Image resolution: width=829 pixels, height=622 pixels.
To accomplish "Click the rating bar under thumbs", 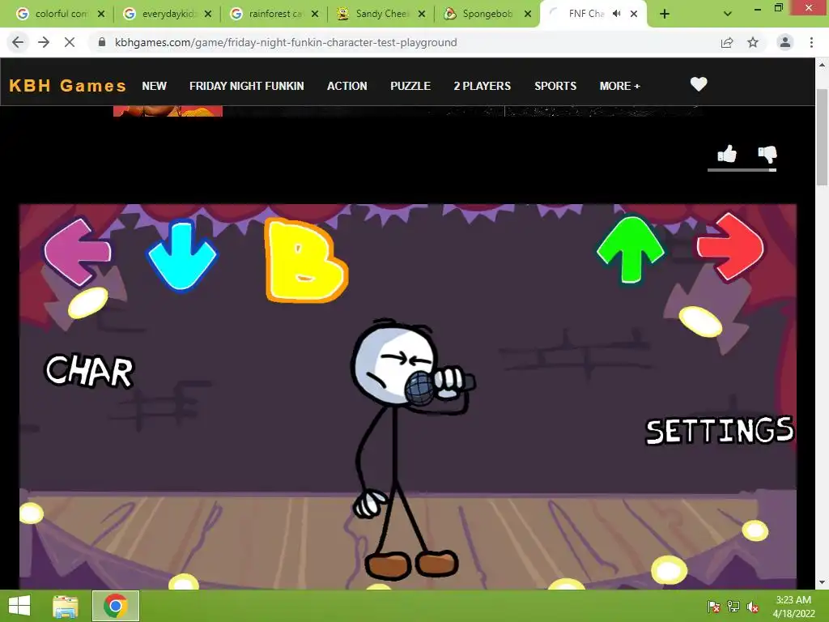I will [742, 170].
